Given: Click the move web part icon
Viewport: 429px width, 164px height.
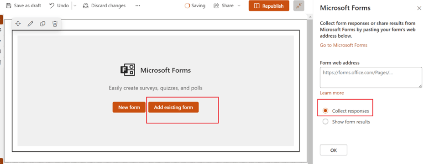Looking at the screenshot, I should click(18, 24).
